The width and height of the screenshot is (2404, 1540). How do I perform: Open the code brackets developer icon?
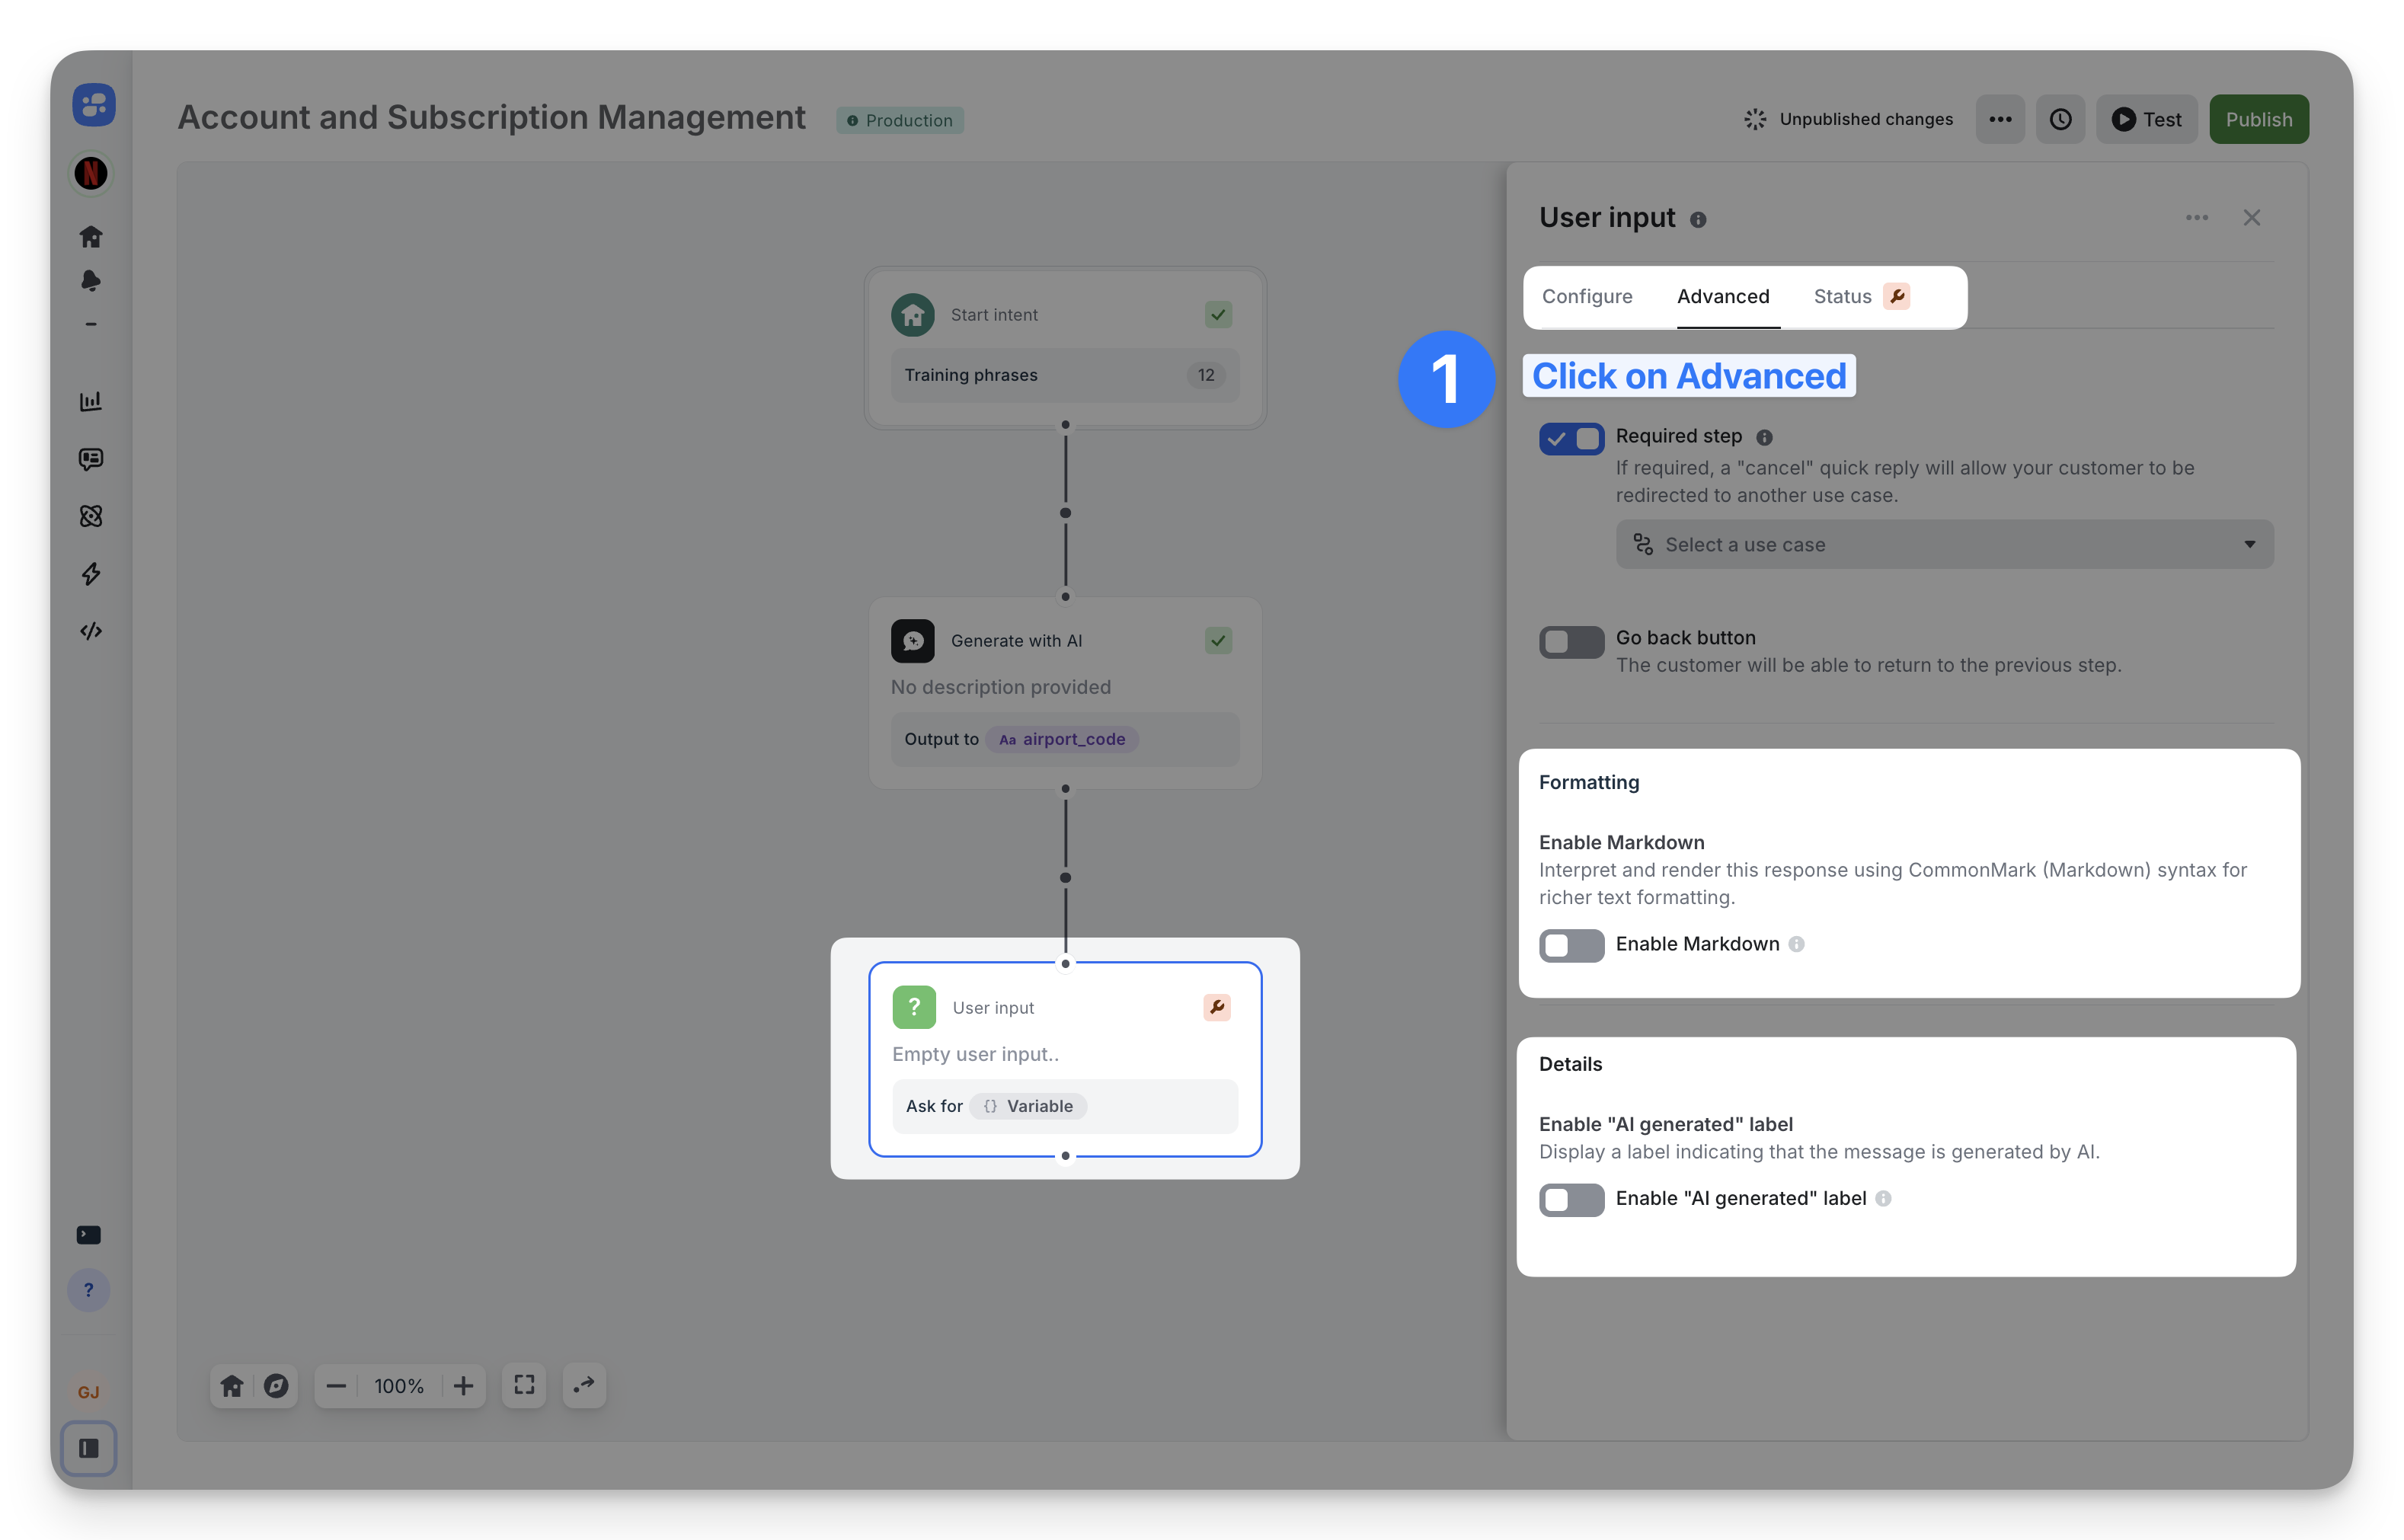91,631
